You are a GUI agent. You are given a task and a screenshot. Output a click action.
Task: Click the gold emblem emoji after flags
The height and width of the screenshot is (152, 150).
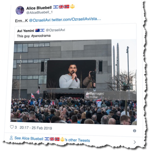(x=72, y=7)
